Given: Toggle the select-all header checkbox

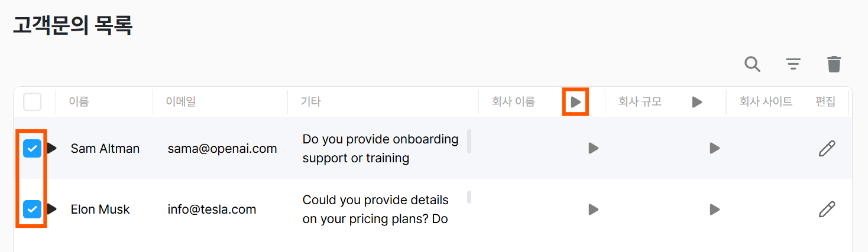Looking at the screenshot, I should click(x=33, y=102).
